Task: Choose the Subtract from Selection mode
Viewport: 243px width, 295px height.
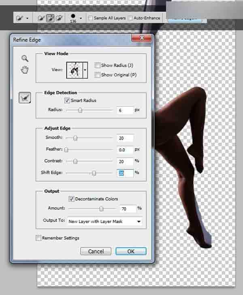Action: click(x=59, y=18)
